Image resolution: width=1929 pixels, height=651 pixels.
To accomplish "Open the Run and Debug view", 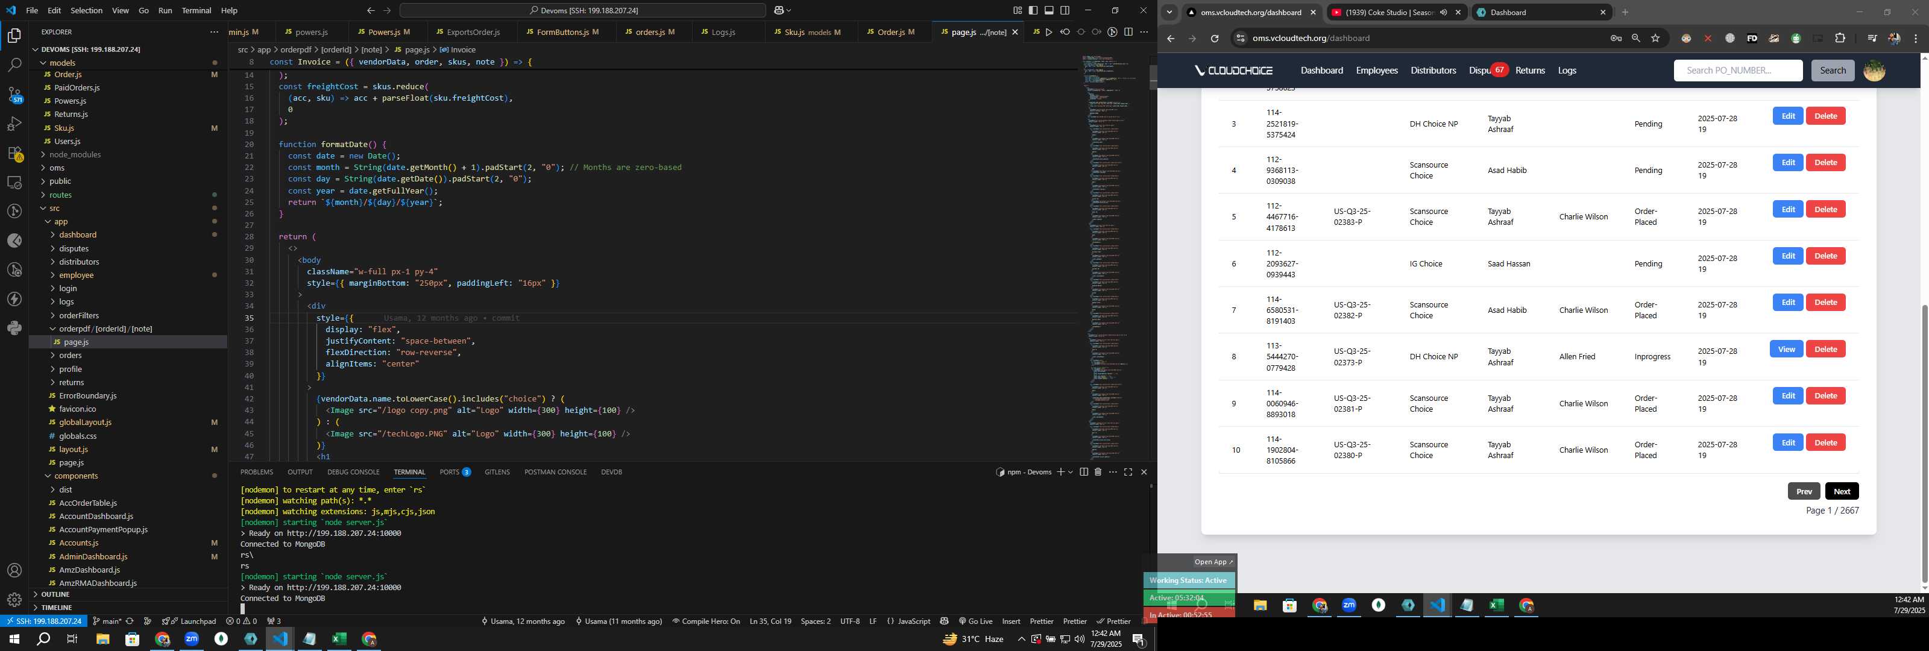I will point(14,124).
